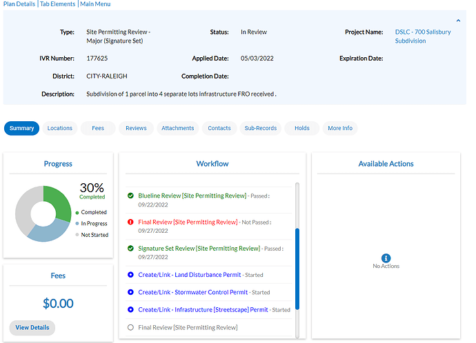This screenshot has height=343, width=476.
Task: Click the No Actions info icon
Action: (386, 257)
